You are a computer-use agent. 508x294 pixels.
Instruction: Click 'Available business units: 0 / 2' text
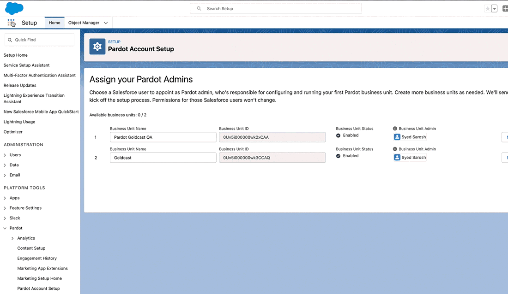coord(118,115)
